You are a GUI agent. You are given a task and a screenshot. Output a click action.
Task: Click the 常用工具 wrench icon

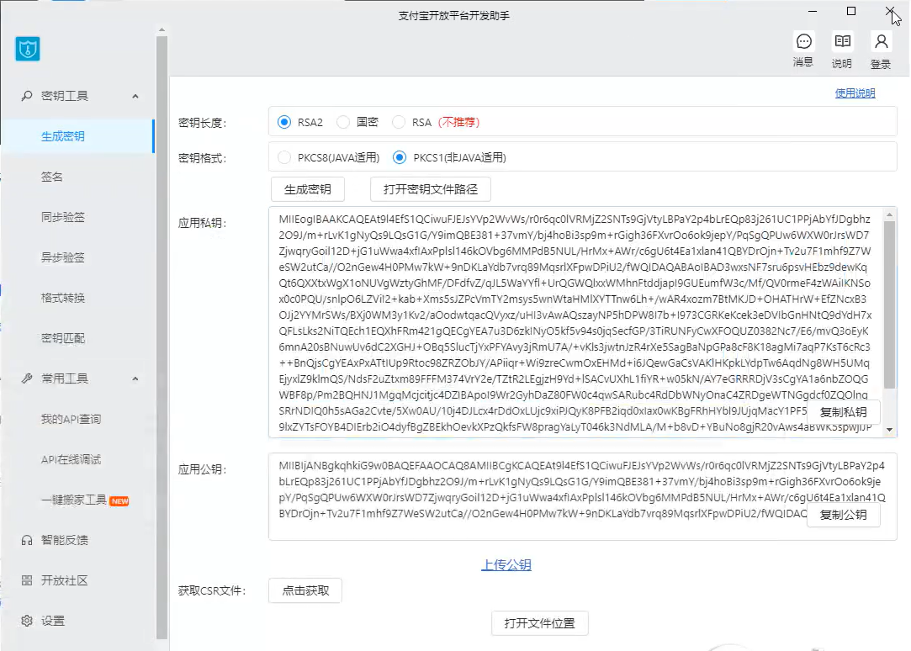click(27, 378)
